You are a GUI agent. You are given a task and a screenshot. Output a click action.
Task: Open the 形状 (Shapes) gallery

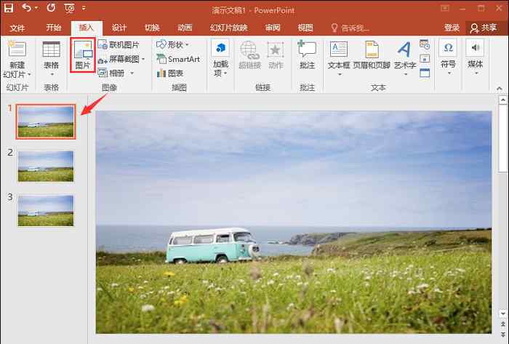pyautogui.click(x=172, y=45)
